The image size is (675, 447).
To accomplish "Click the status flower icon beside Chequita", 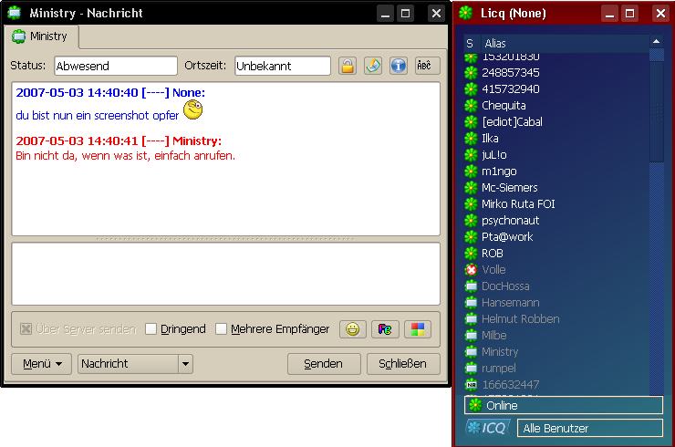I will (471, 106).
